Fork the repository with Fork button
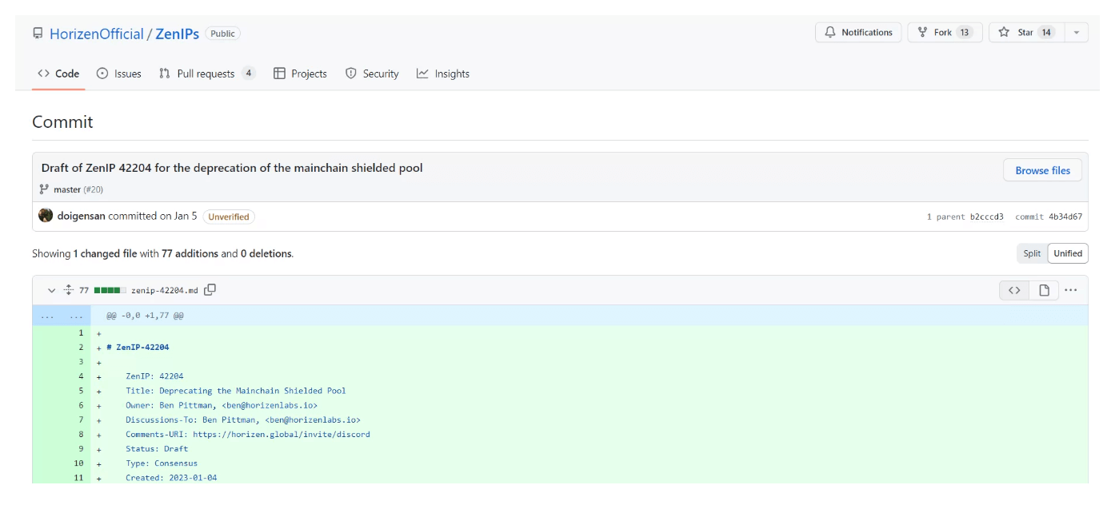The width and height of the screenshot is (1107, 505). click(x=945, y=33)
